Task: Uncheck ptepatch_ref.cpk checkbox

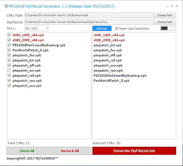Action: point(10,75)
